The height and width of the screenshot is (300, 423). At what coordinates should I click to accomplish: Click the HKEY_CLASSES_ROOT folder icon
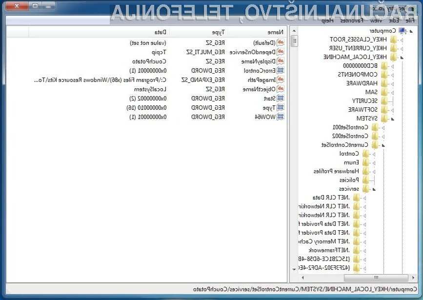pos(394,40)
